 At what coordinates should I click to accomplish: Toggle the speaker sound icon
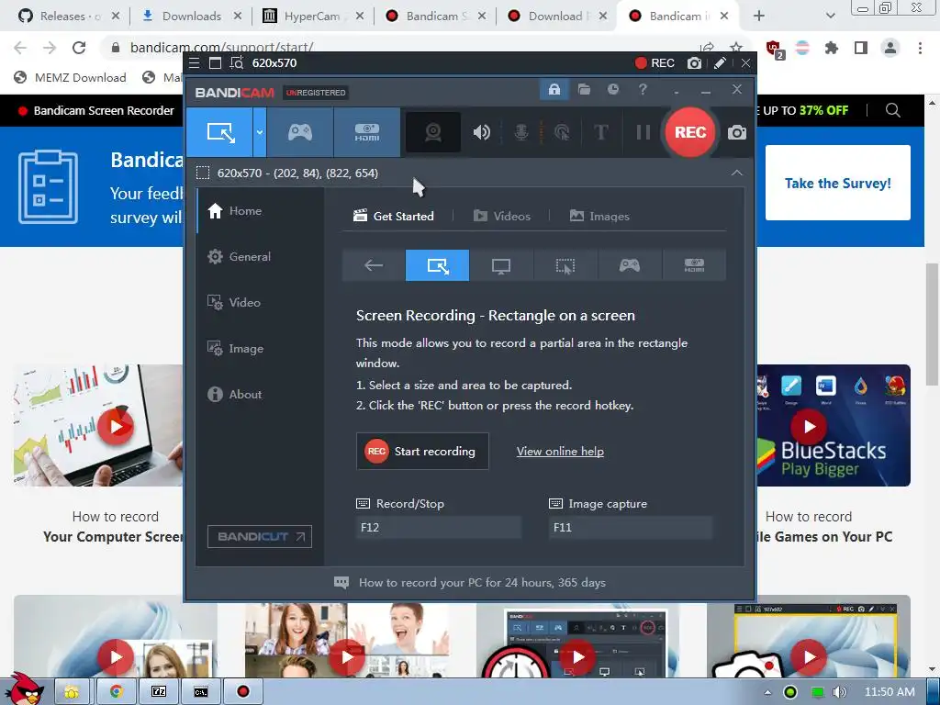481,132
